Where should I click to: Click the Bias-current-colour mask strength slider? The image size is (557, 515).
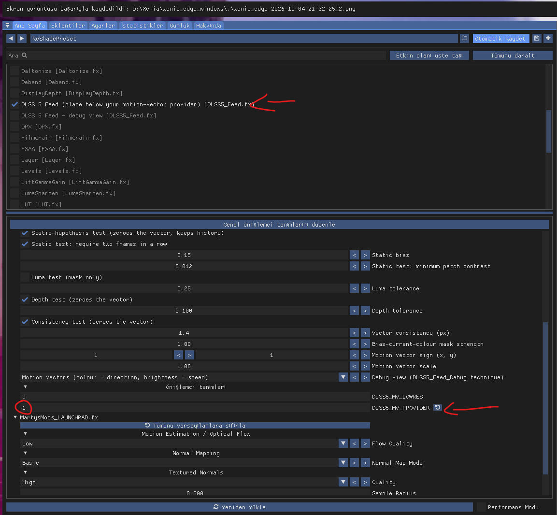[184, 344]
